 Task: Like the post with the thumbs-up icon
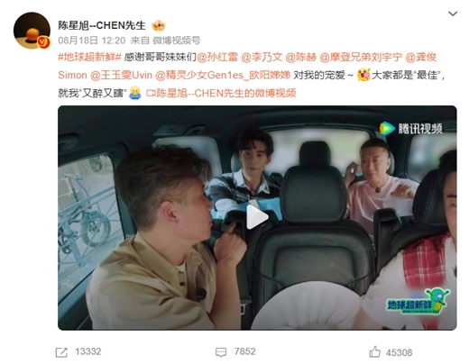(374, 351)
